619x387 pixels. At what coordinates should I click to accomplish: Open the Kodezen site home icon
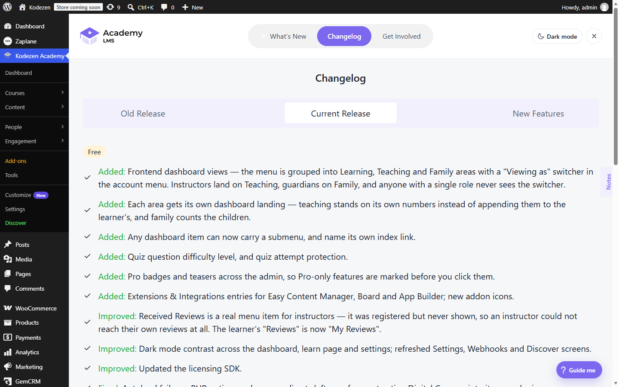[22, 7]
